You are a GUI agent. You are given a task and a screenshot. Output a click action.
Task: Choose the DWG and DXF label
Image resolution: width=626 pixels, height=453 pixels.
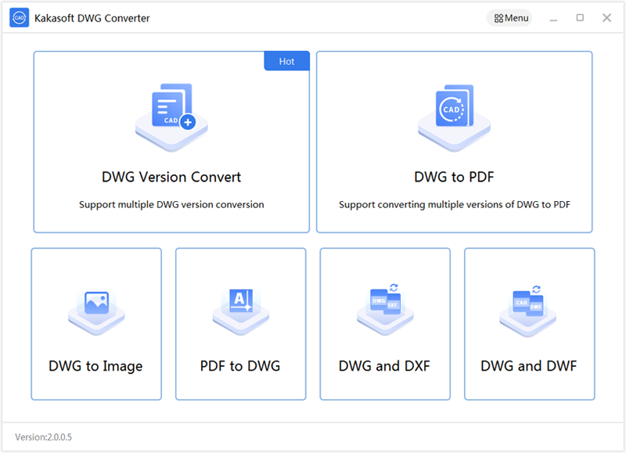[x=384, y=366]
